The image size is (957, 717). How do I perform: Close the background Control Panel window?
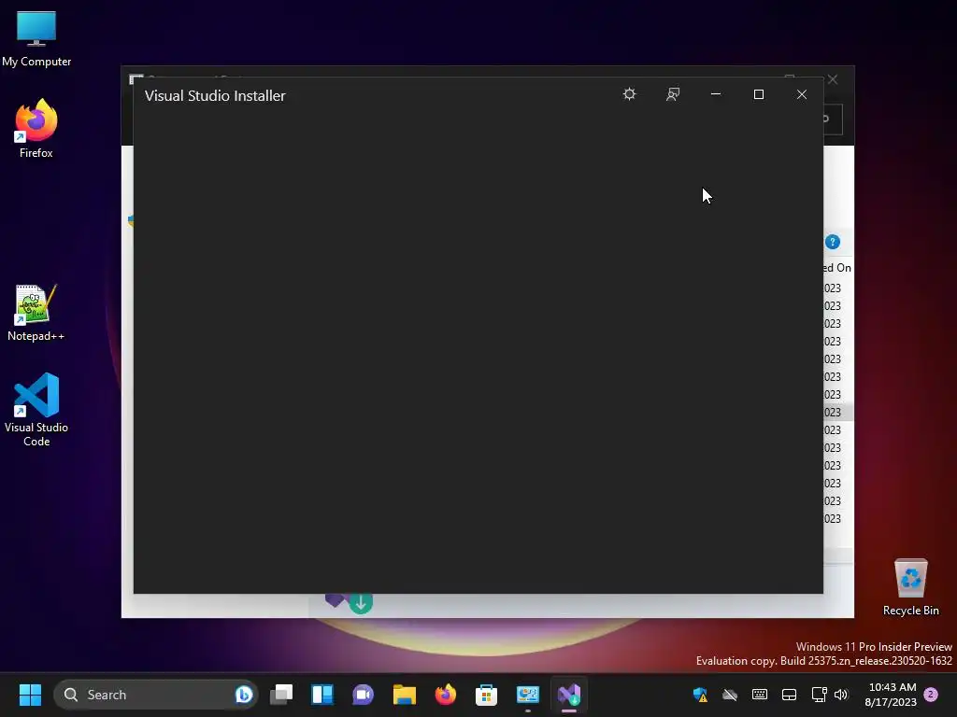coord(833,79)
